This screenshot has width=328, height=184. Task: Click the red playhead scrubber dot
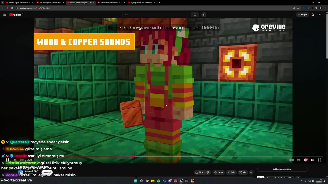133,156
